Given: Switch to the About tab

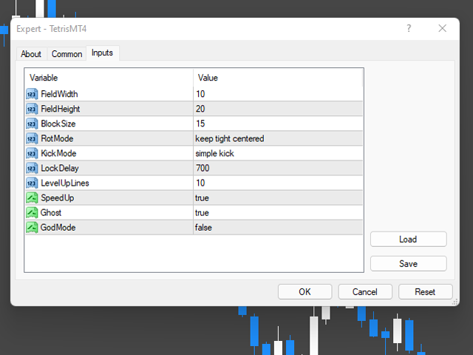Looking at the screenshot, I should coord(31,54).
